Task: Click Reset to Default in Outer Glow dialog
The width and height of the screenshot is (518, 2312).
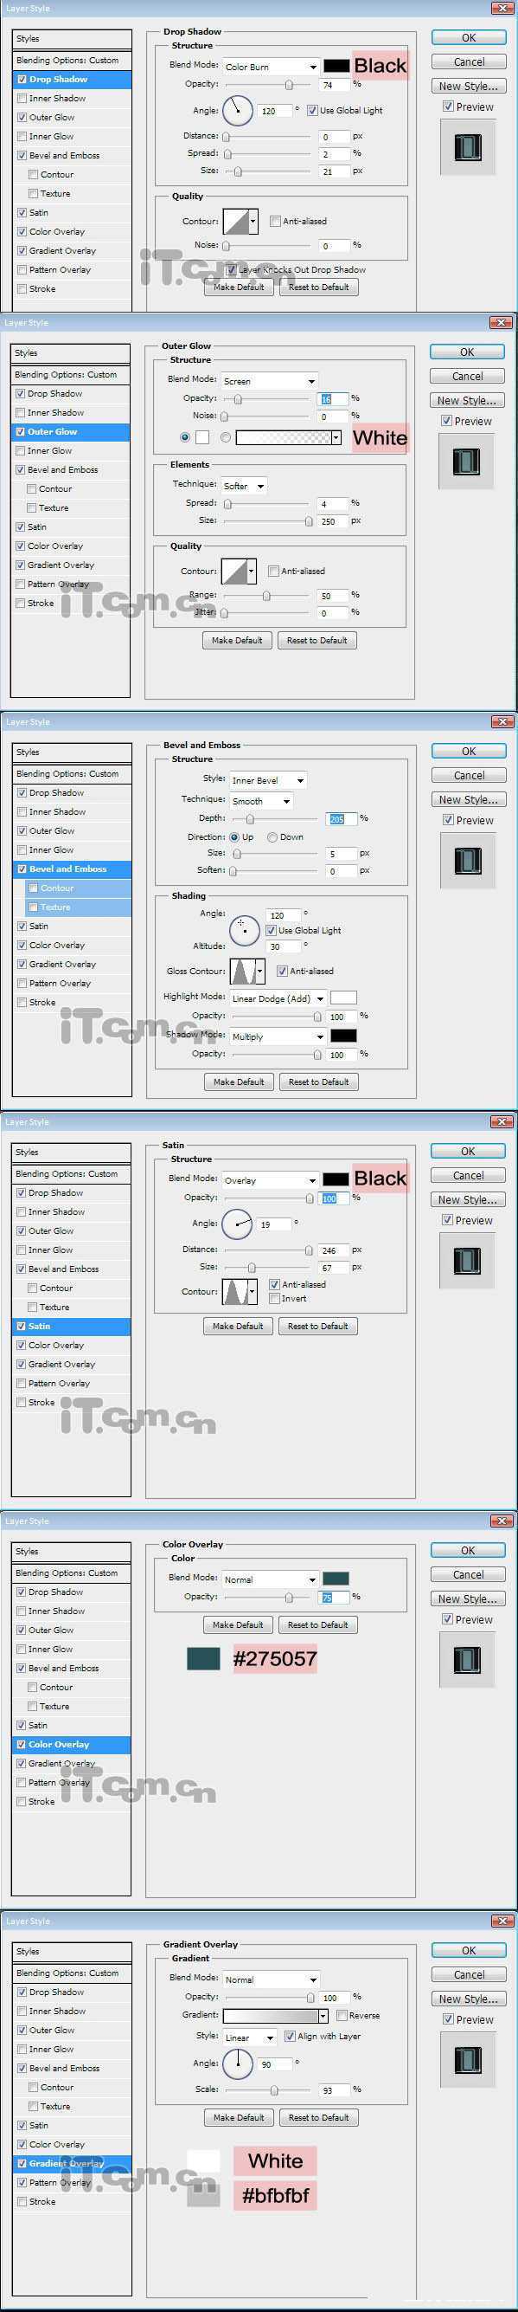Action: coord(317,640)
